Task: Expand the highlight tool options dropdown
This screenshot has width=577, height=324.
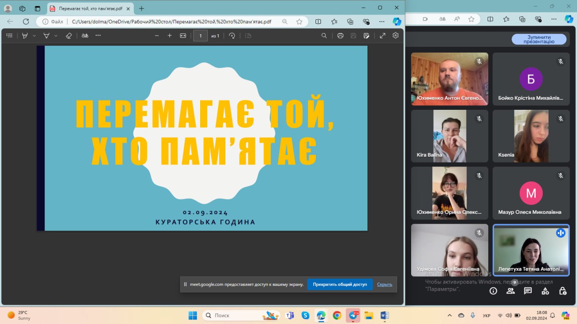Action: pos(34,36)
